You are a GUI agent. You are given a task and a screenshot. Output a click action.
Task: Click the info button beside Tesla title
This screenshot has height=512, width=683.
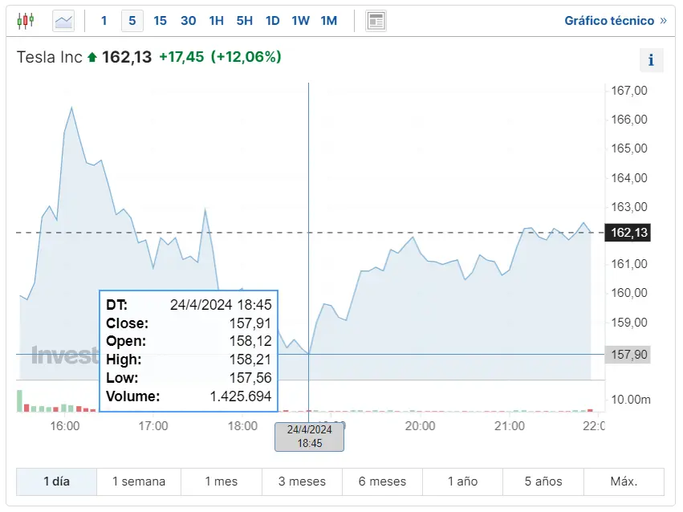point(651,60)
